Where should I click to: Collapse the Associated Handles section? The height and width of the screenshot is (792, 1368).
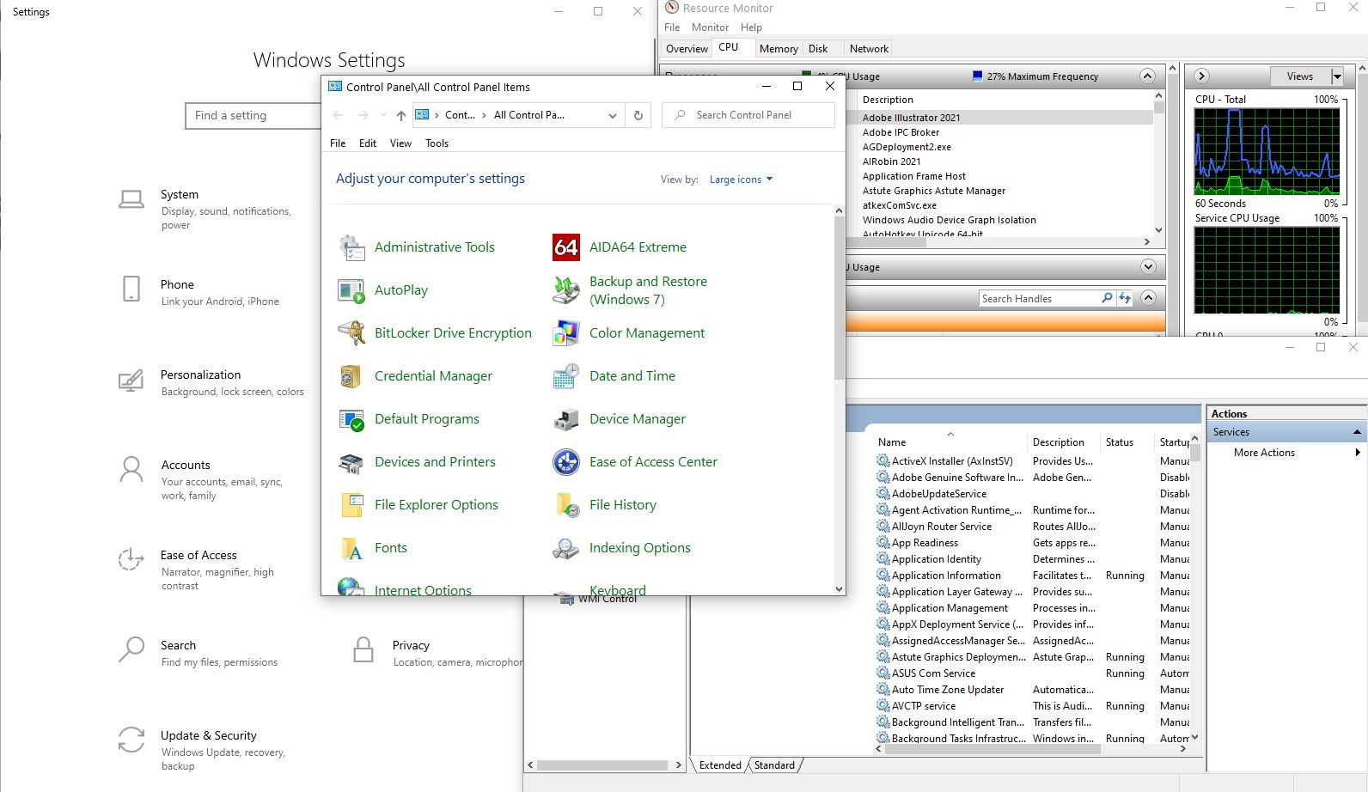[1148, 298]
